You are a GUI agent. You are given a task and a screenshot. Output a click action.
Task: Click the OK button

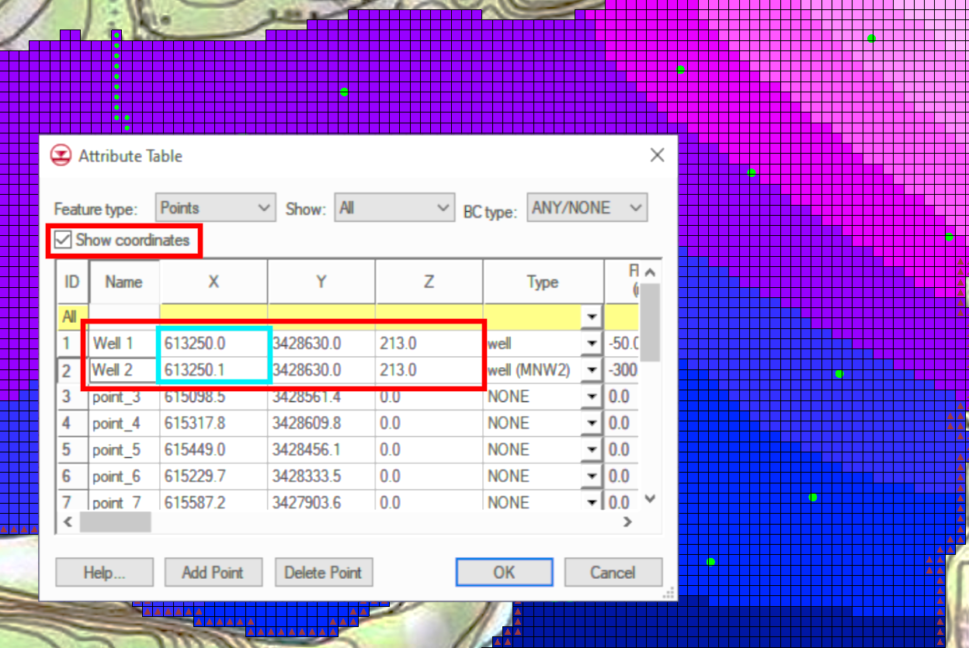coord(503,572)
